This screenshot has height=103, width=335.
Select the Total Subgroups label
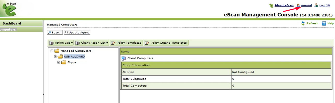point(134,79)
